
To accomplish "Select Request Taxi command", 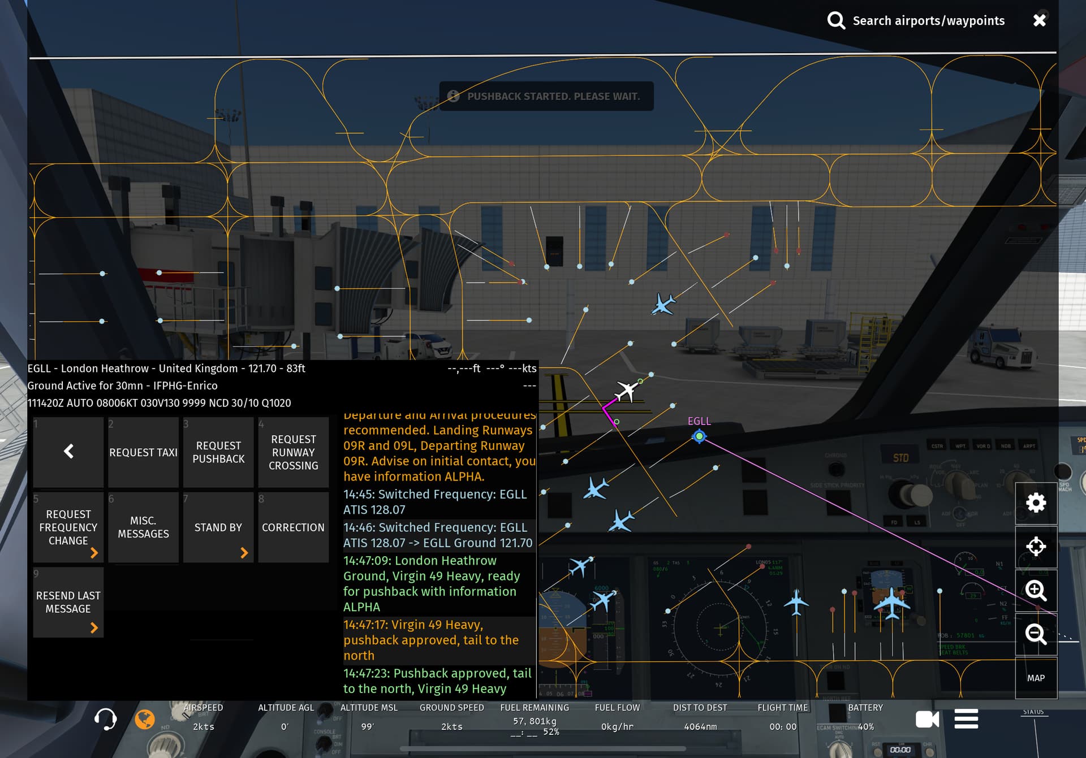I will (x=143, y=452).
